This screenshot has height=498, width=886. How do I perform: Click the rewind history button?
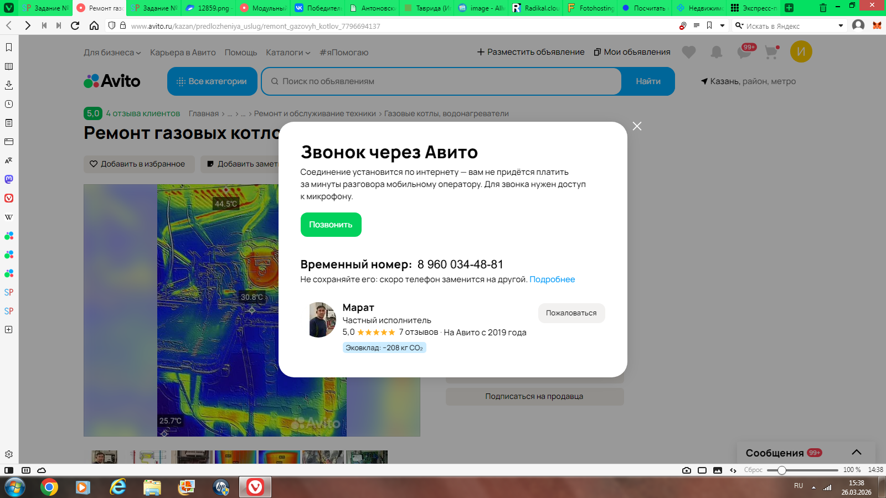[x=44, y=25]
